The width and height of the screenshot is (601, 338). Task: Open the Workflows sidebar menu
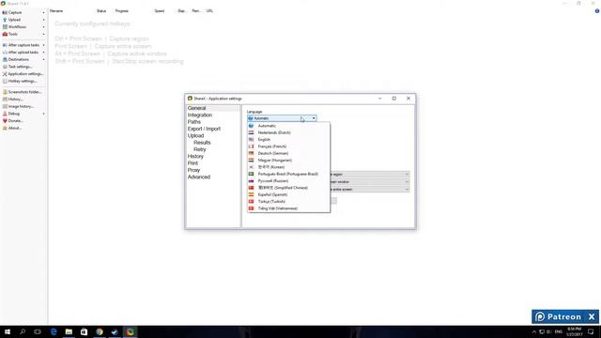pos(23,27)
